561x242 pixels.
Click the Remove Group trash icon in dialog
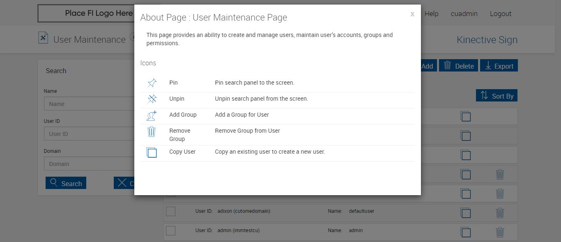coord(152,132)
